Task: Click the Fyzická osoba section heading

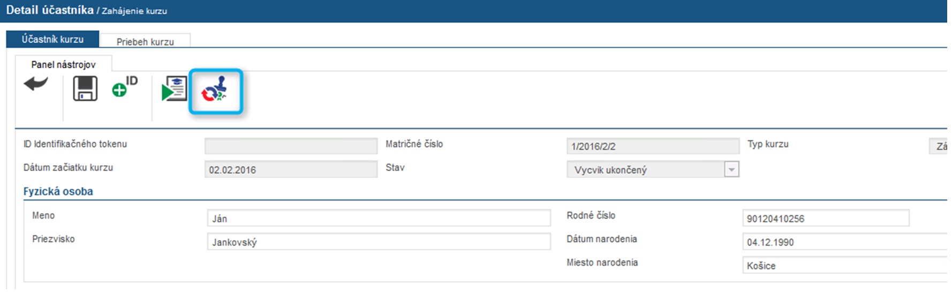Action: 58,191
